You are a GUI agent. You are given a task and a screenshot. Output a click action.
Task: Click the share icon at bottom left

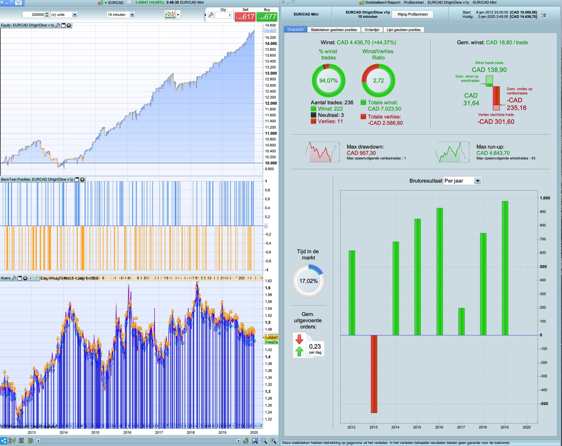pyautogui.click(x=4, y=441)
